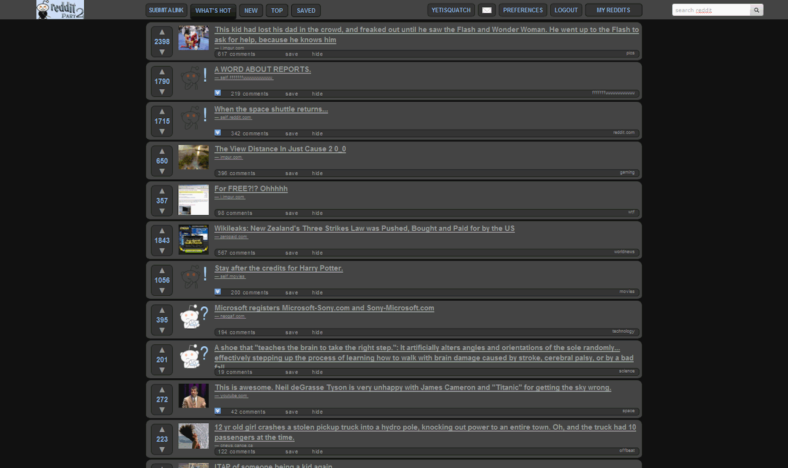Screen dimensions: 788x468
Task: Click the search magnifier button
Action: 756,10
